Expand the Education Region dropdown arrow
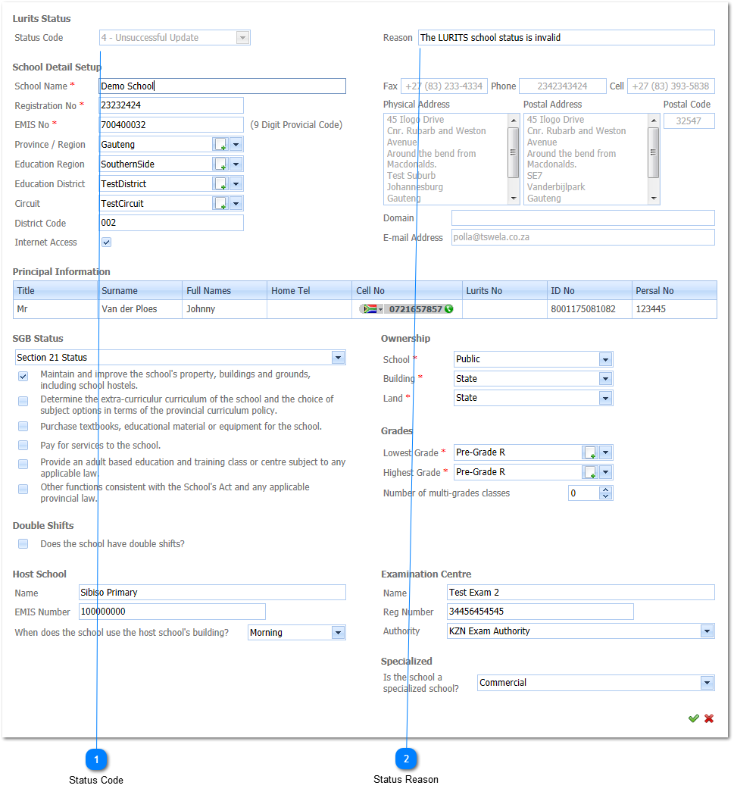 (236, 164)
